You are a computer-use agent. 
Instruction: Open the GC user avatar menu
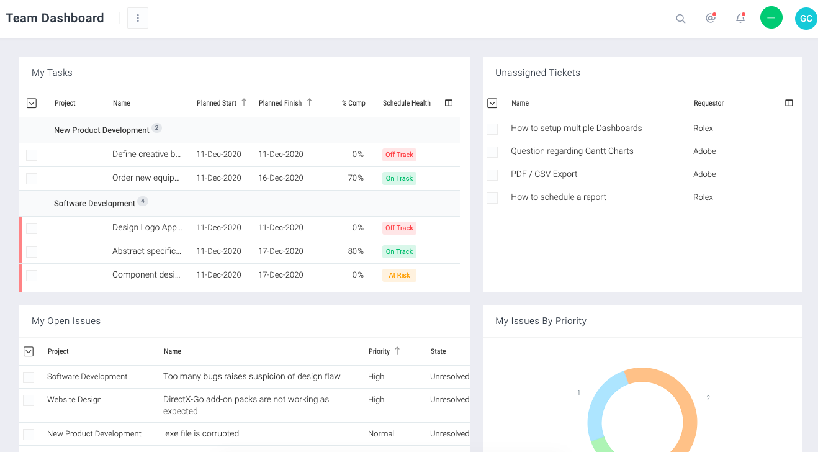[x=806, y=19]
